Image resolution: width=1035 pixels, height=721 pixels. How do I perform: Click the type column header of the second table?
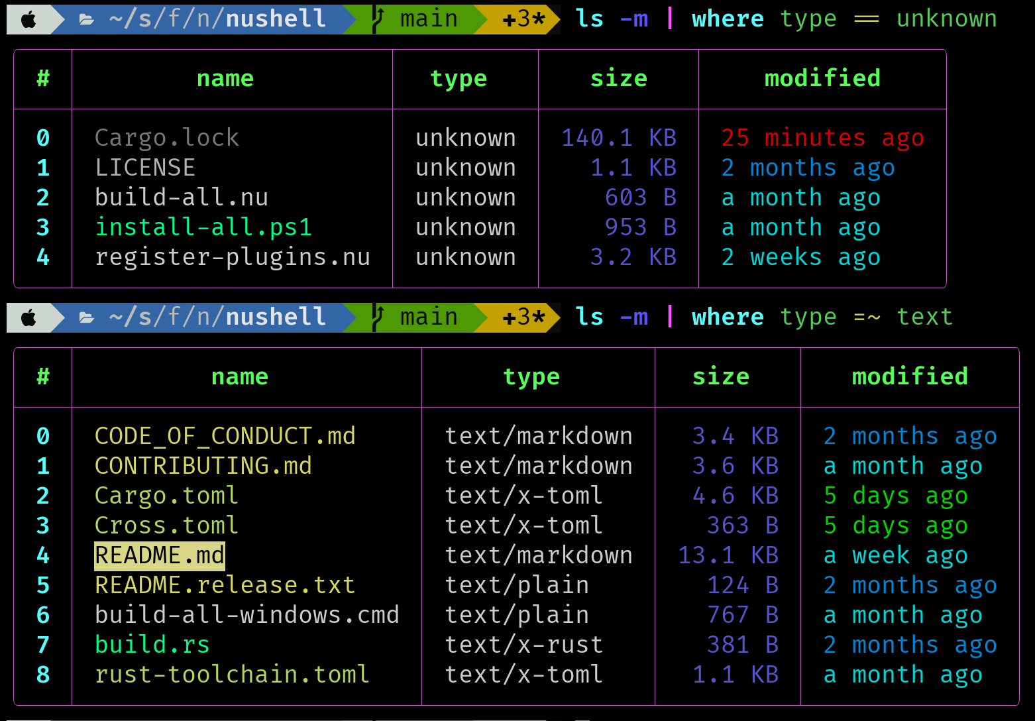[531, 376]
